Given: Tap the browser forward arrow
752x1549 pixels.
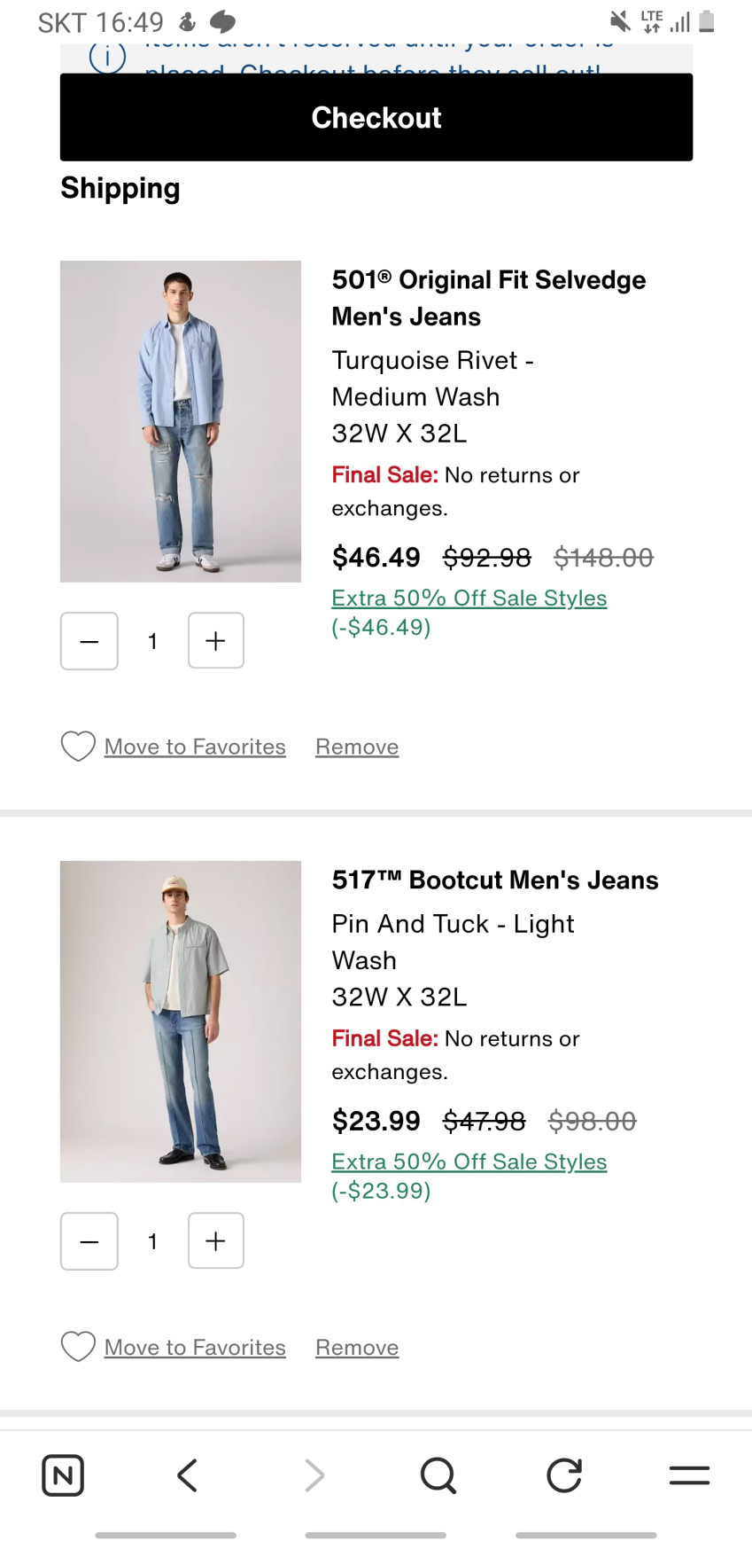Looking at the screenshot, I should tap(314, 1475).
